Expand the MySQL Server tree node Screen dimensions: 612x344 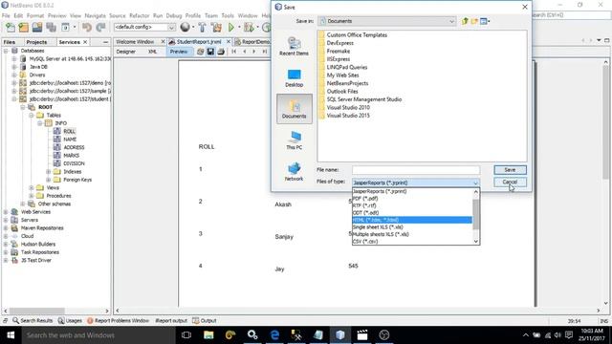14,59
